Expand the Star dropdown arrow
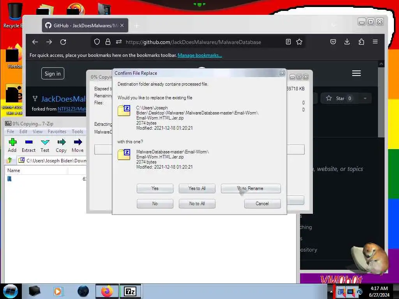Image resolution: width=399 pixels, height=299 pixels. click(365, 98)
